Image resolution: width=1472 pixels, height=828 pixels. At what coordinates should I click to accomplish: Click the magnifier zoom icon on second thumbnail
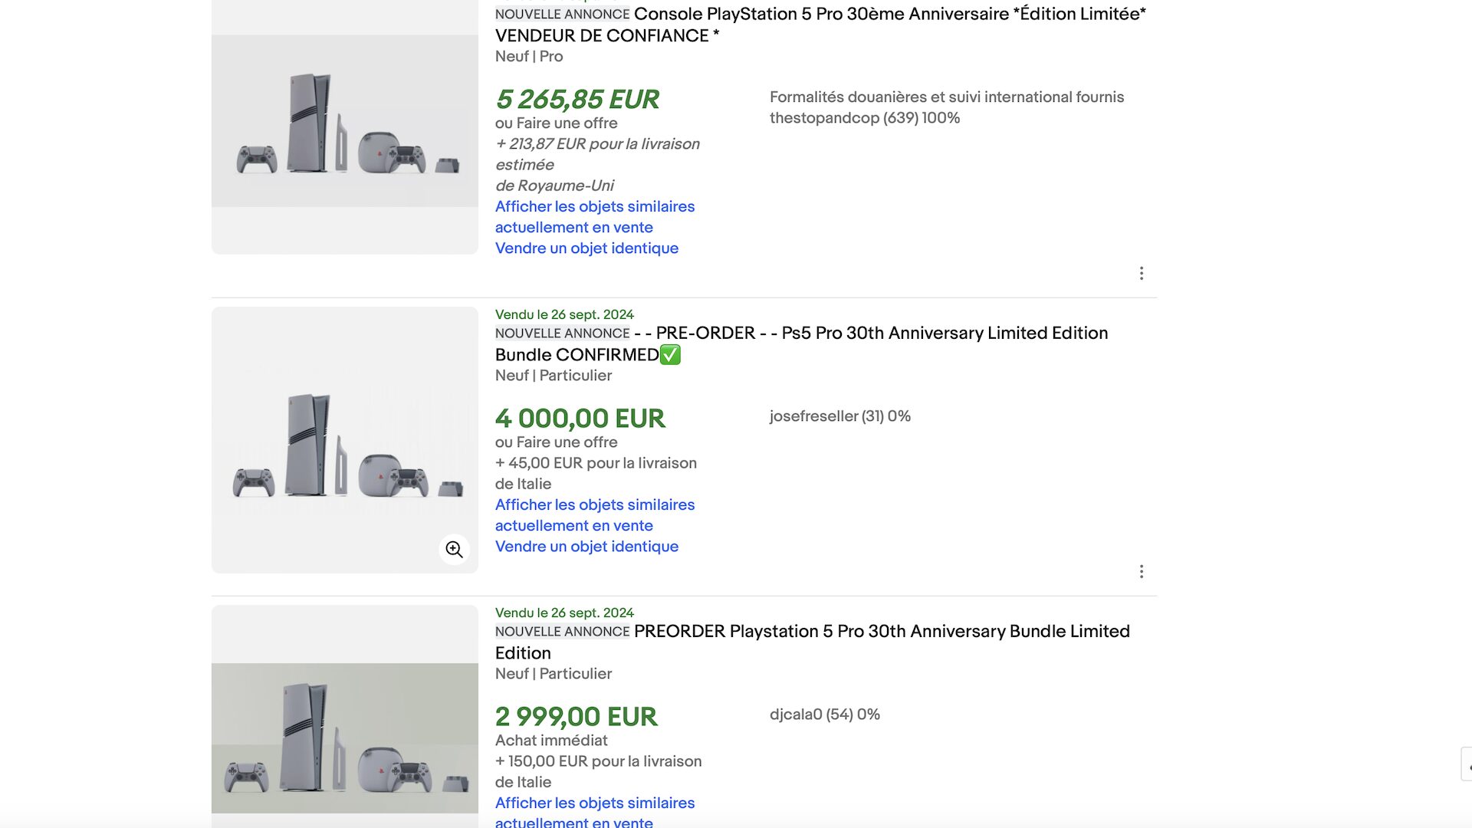454,550
